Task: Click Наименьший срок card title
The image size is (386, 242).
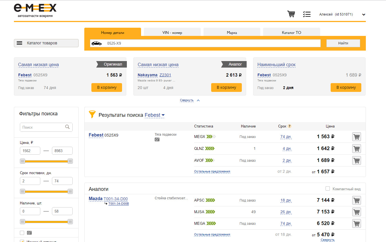Action: pos(276,65)
